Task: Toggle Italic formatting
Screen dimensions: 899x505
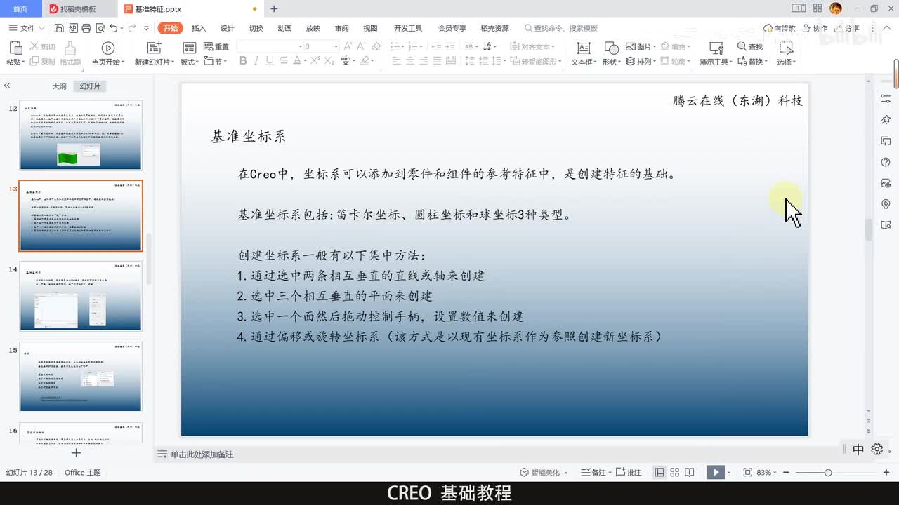Action: (x=256, y=61)
